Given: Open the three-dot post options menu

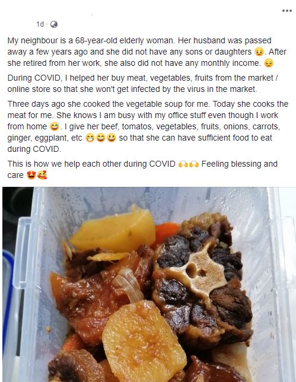Looking at the screenshot, I should pos(287,11).
